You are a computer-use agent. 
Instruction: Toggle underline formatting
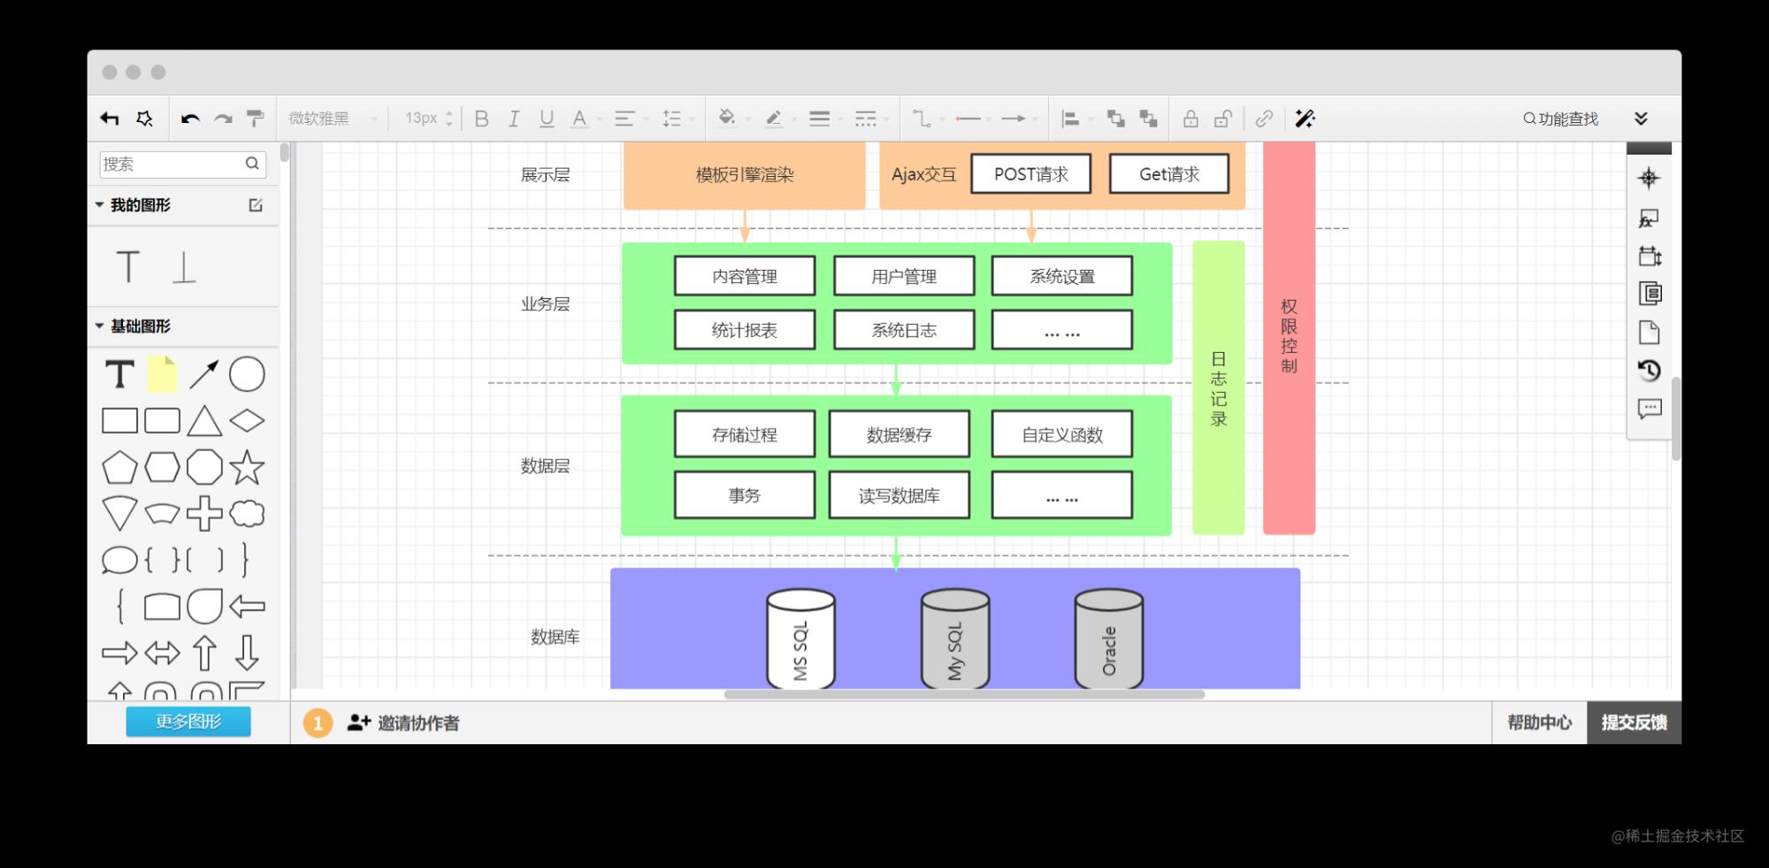tap(547, 119)
